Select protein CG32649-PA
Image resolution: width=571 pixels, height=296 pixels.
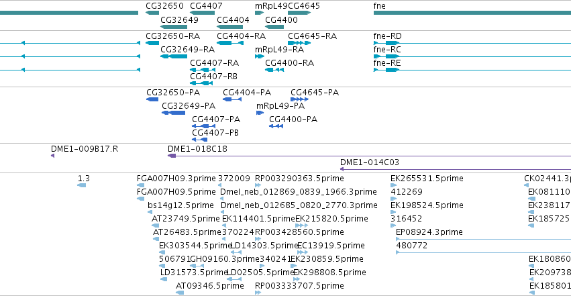pyautogui.click(x=189, y=106)
